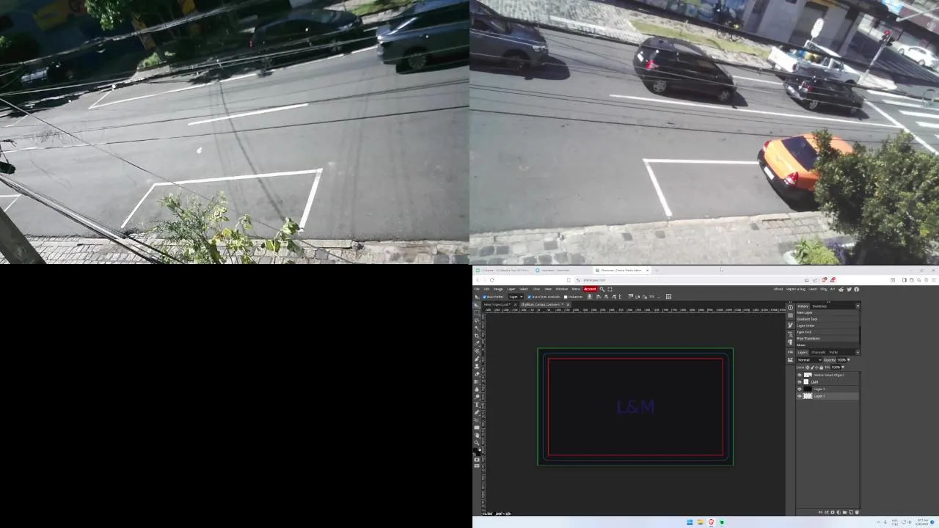Select the Eyedropper tool
The width and height of the screenshot is (939, 528).
pyautogui.click(x=477, y=343)
